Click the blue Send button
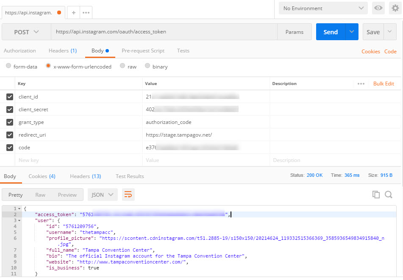The image size is (403, 280). 331,32
